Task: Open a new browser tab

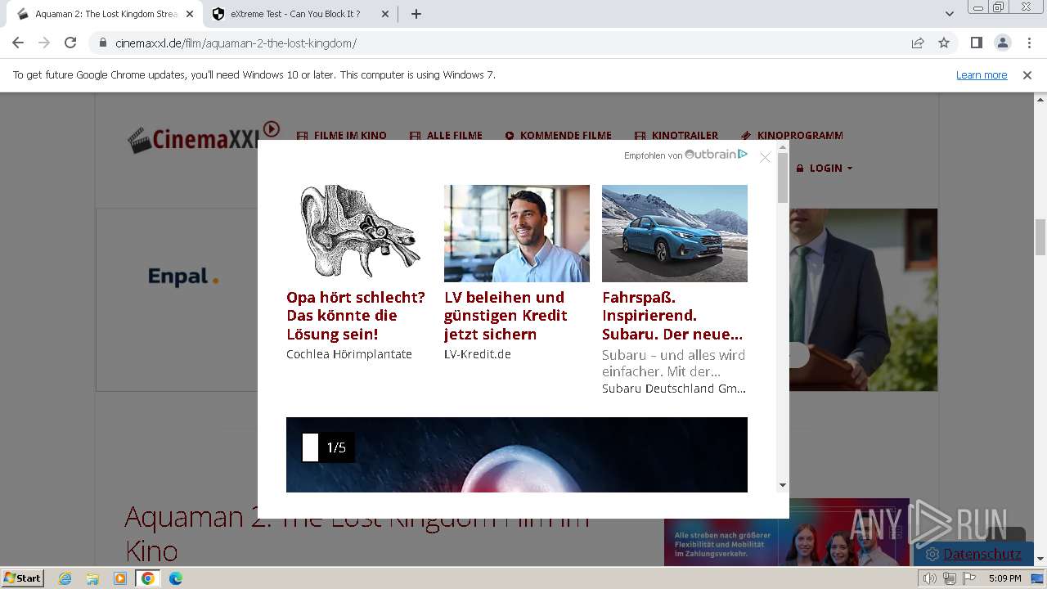Action: click(416, 14)
